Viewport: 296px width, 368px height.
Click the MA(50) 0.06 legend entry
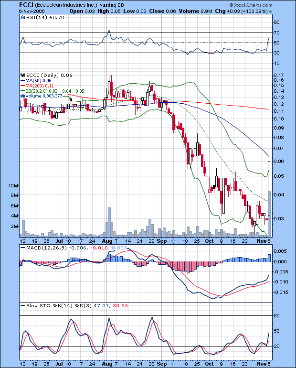point(36,80)
